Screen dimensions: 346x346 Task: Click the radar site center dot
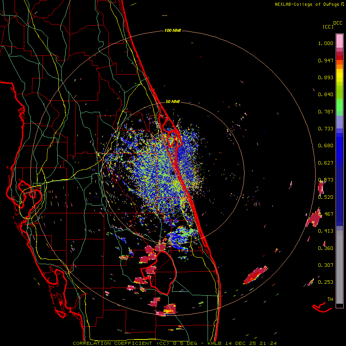point(173,173)
